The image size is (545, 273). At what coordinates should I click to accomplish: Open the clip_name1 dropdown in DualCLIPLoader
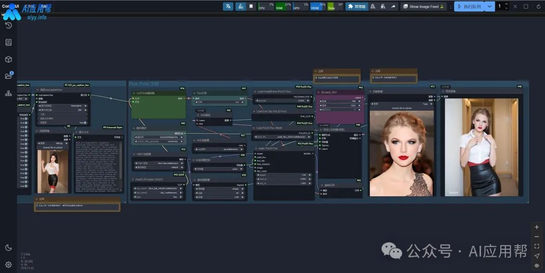point(157,189)
